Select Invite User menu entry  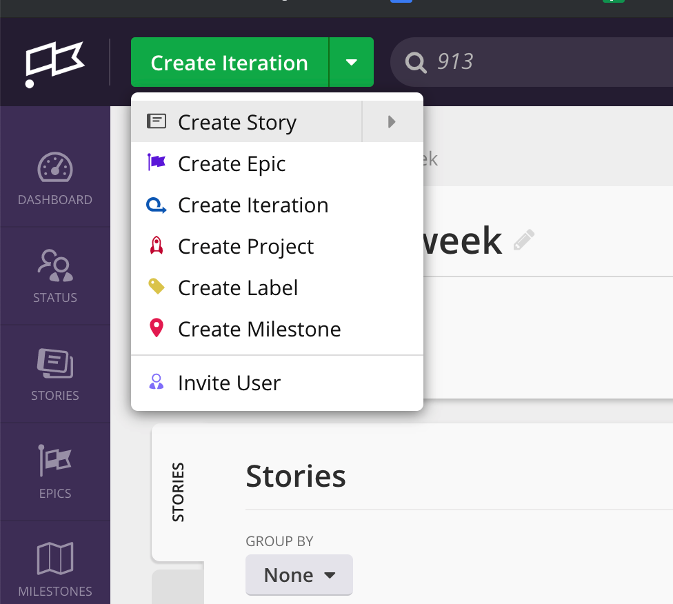[x=277, y=383]
